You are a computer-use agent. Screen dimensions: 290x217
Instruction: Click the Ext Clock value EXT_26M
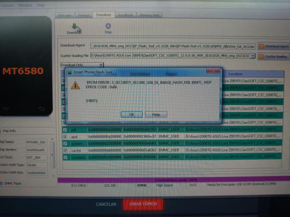point(37,157)
